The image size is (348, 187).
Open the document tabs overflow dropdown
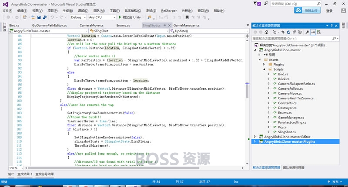(248, 26)
